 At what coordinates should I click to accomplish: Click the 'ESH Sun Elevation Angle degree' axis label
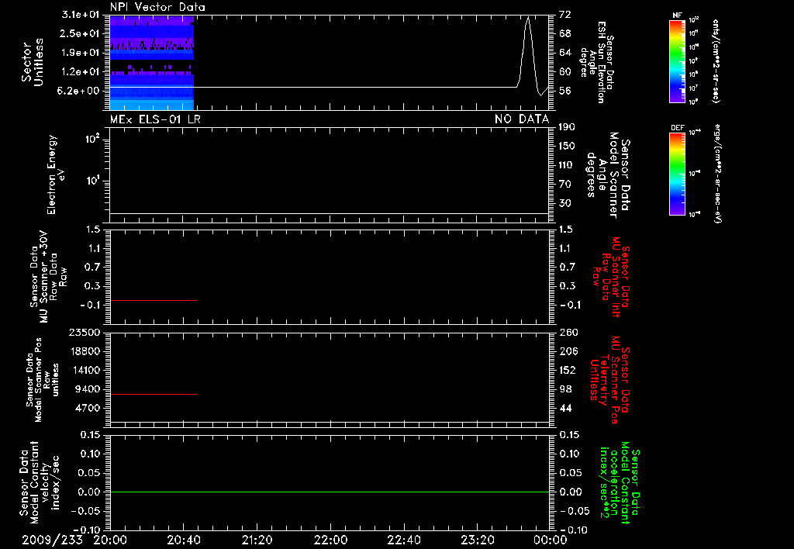tap(598, 62)
